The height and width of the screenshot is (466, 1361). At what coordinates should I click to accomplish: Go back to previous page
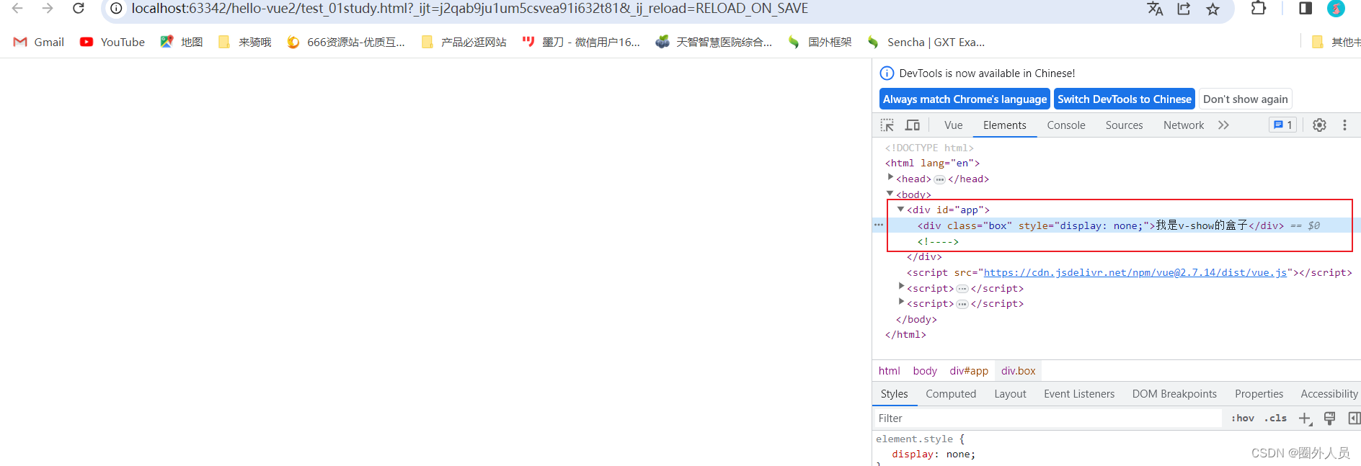tap(17, 9)
